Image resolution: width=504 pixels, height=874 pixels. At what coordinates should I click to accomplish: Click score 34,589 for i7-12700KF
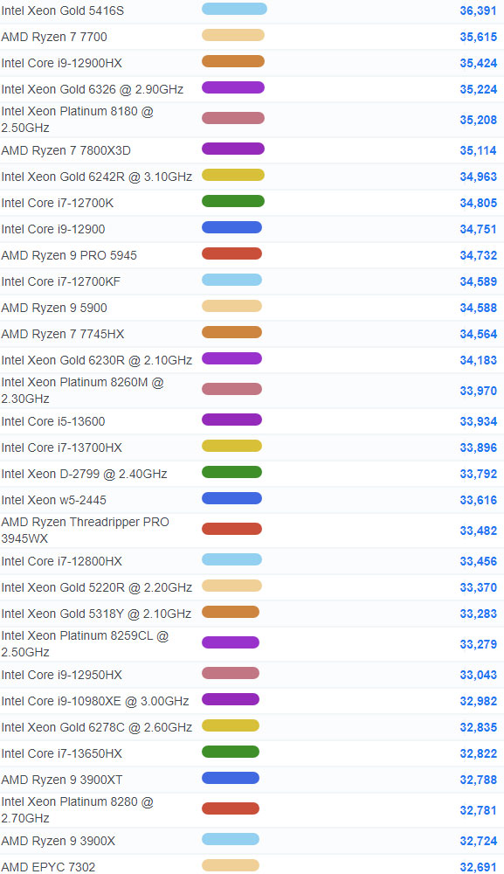(x=478, y=281)
